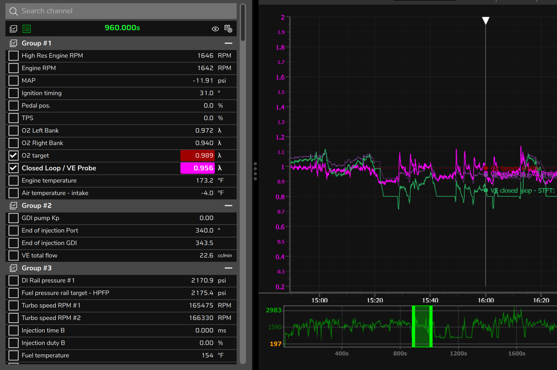Screen dimensions: 557x370
Task: Select the Engine temperature row label
Action: tap(49, 181)
